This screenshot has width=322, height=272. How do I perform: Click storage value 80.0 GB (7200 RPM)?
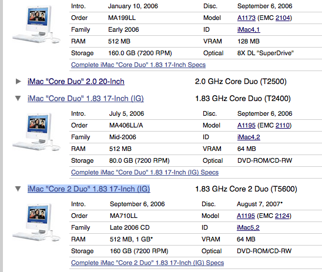click(x=139, y=161)
